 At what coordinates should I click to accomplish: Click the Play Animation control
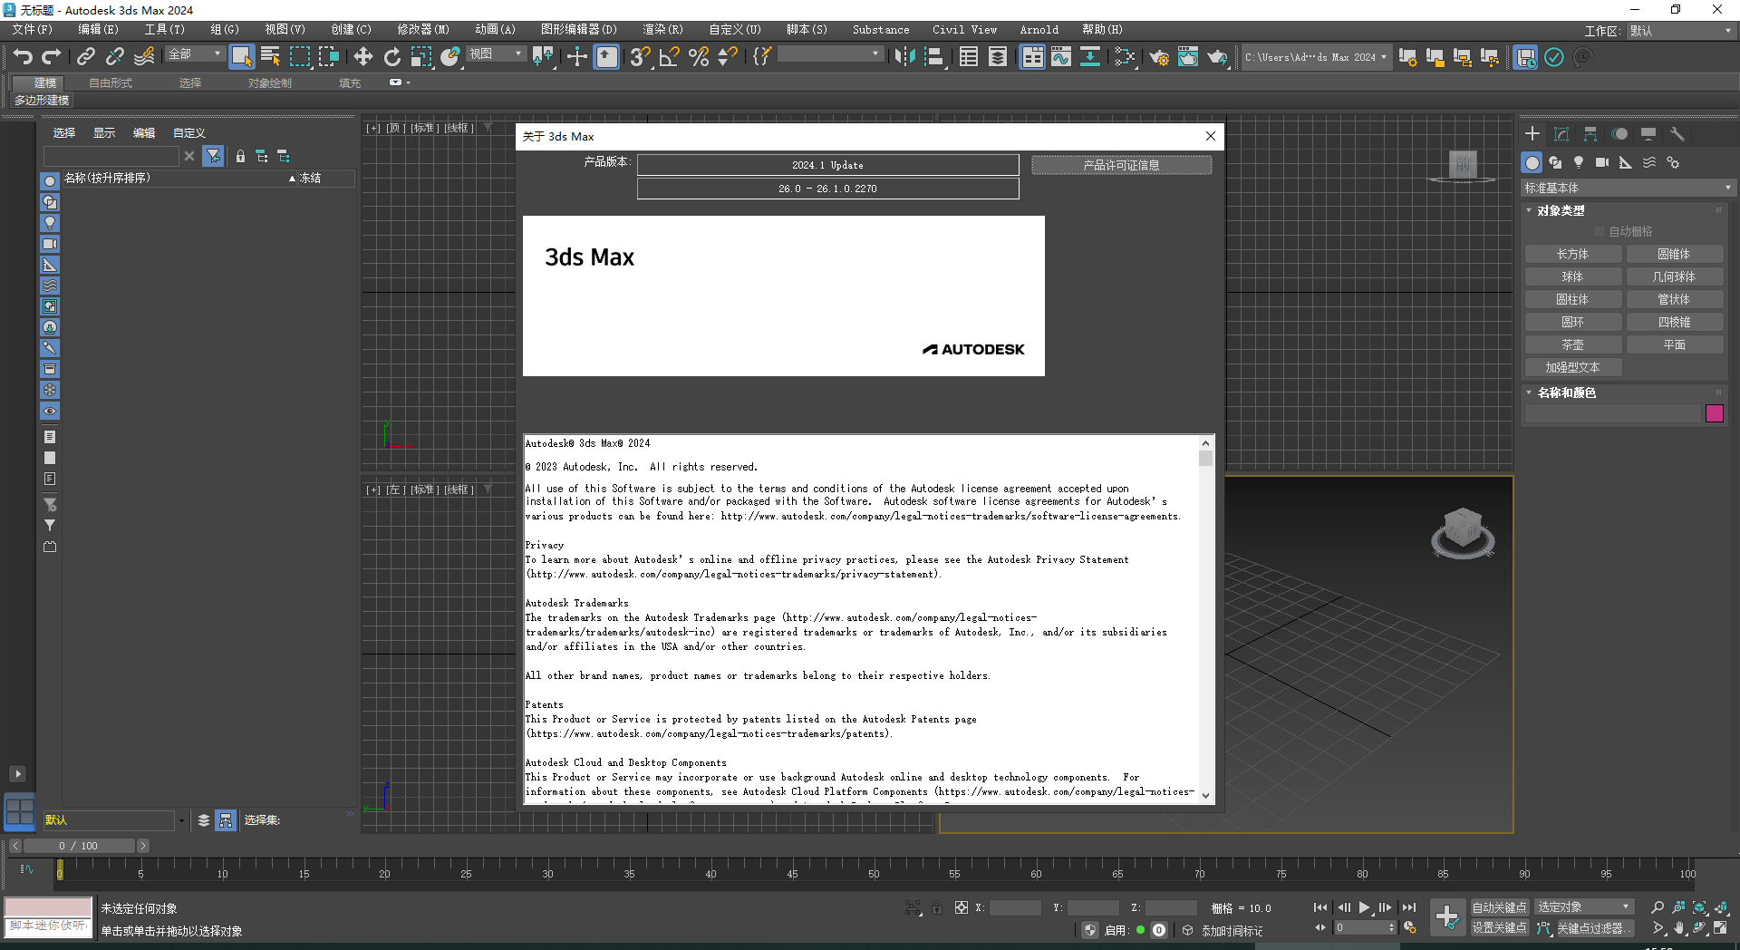[x=1365, y=907]
